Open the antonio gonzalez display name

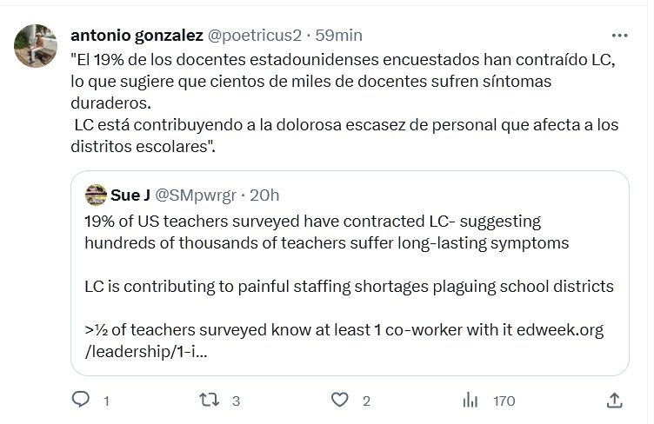pyautogui.click(x=135, y=36)
